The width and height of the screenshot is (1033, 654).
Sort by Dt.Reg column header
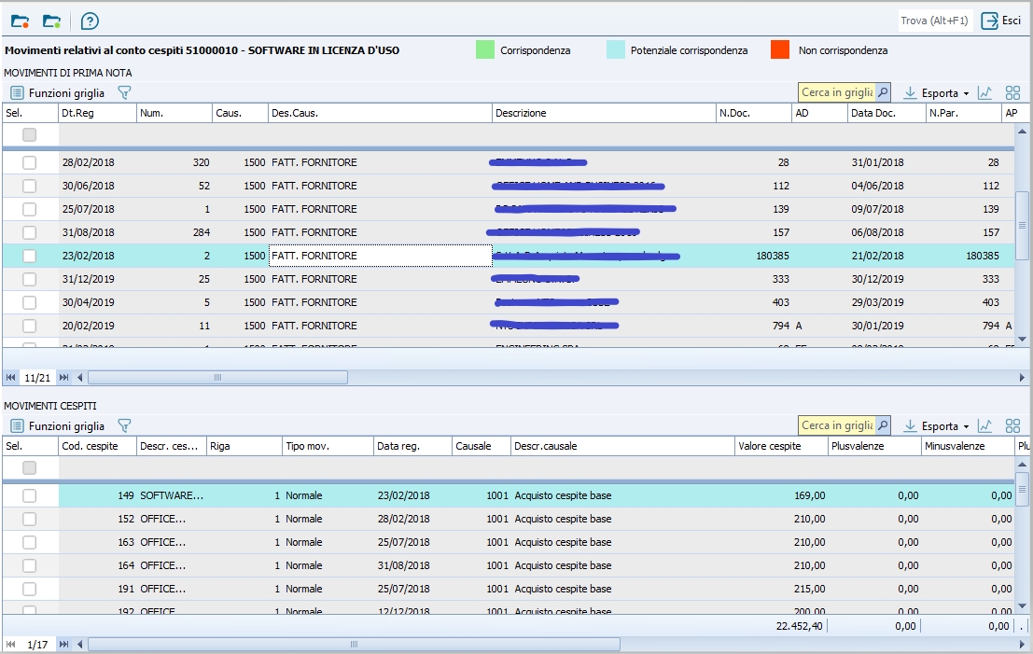(96, 113)
